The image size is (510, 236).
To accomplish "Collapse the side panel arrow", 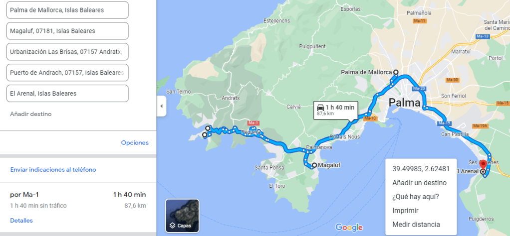I will click(161, 106).
